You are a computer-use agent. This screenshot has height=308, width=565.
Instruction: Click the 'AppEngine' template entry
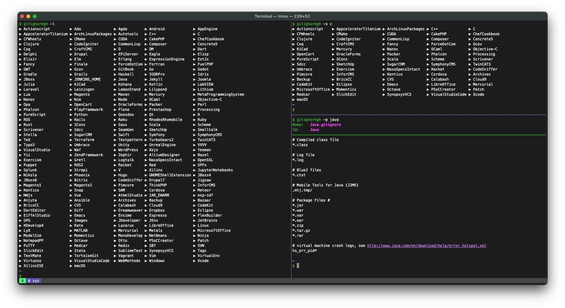[207, 29]
